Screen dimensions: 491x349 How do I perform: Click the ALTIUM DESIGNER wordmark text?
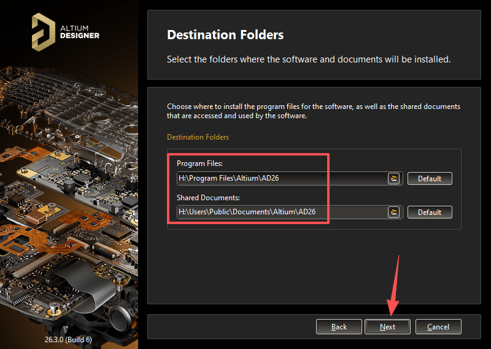pyautogui.click(x=80, y=31)
